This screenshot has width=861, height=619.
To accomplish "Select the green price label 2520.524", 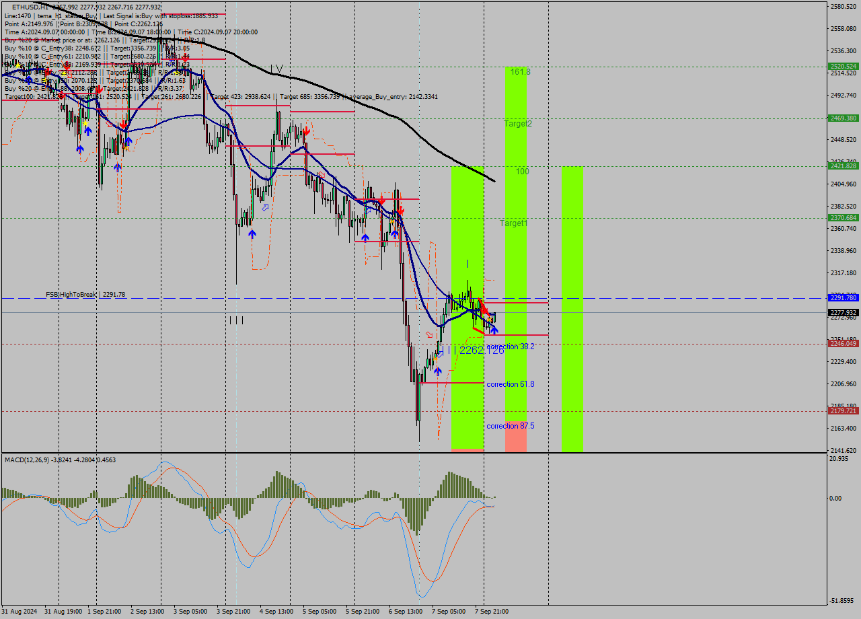I will 842,67.
